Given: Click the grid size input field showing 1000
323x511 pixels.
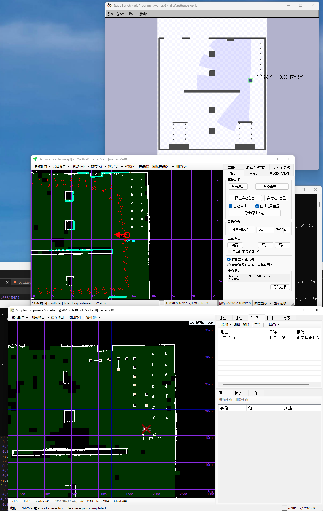Looking at the screenshot, I should pyautogui.click(x=265, y=230).
